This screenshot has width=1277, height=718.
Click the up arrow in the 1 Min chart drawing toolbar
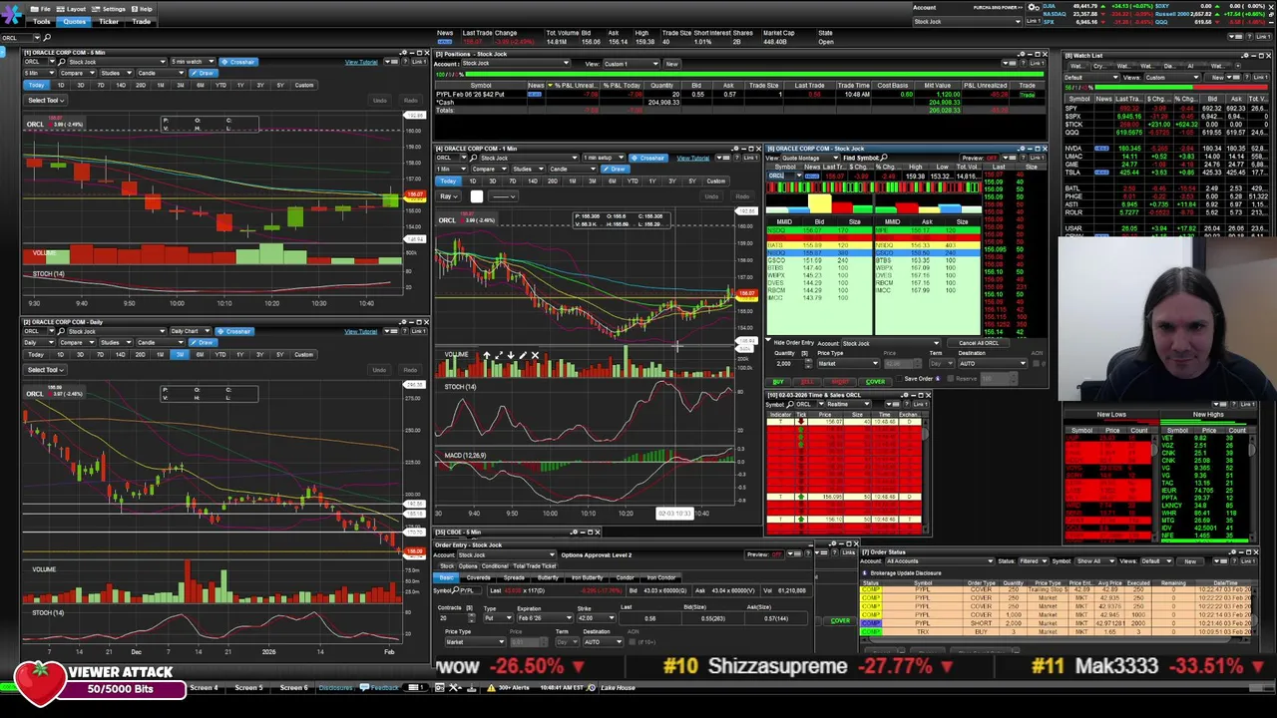point(487,355)
